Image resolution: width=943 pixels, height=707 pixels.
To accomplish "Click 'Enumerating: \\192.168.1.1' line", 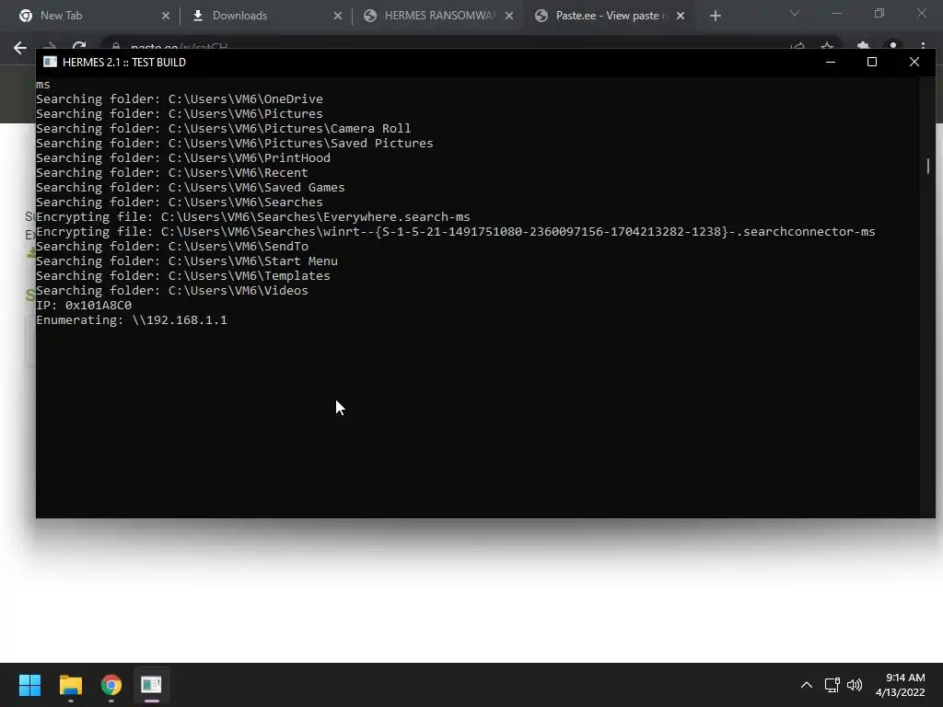I will coord(132,319).
